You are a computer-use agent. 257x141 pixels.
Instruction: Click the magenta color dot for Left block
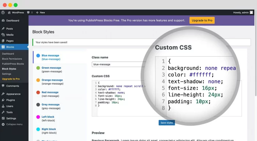point(38,117)
